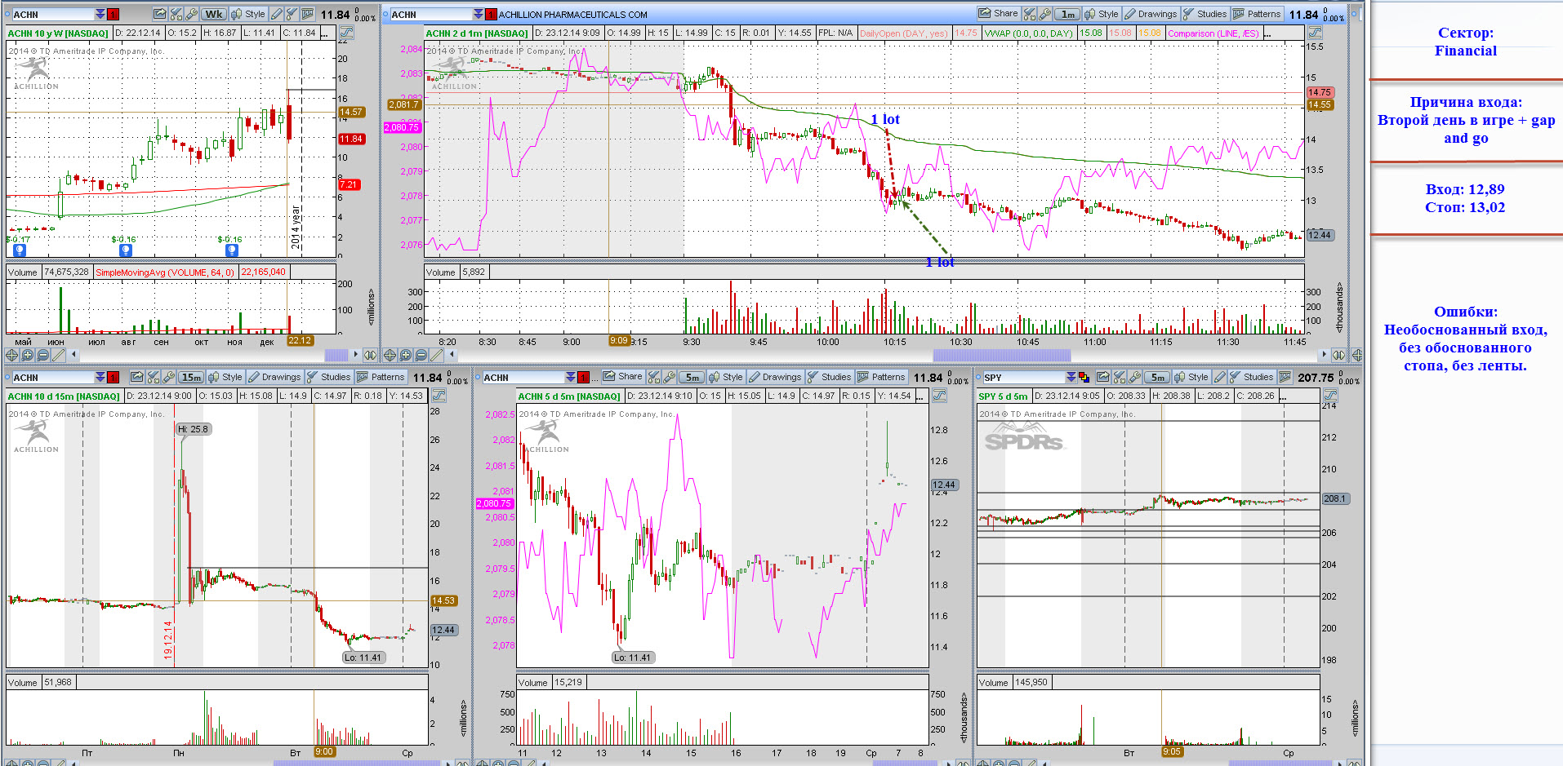Open symbol dropdown arrow in ACHN 15m chart

point(100,377)
